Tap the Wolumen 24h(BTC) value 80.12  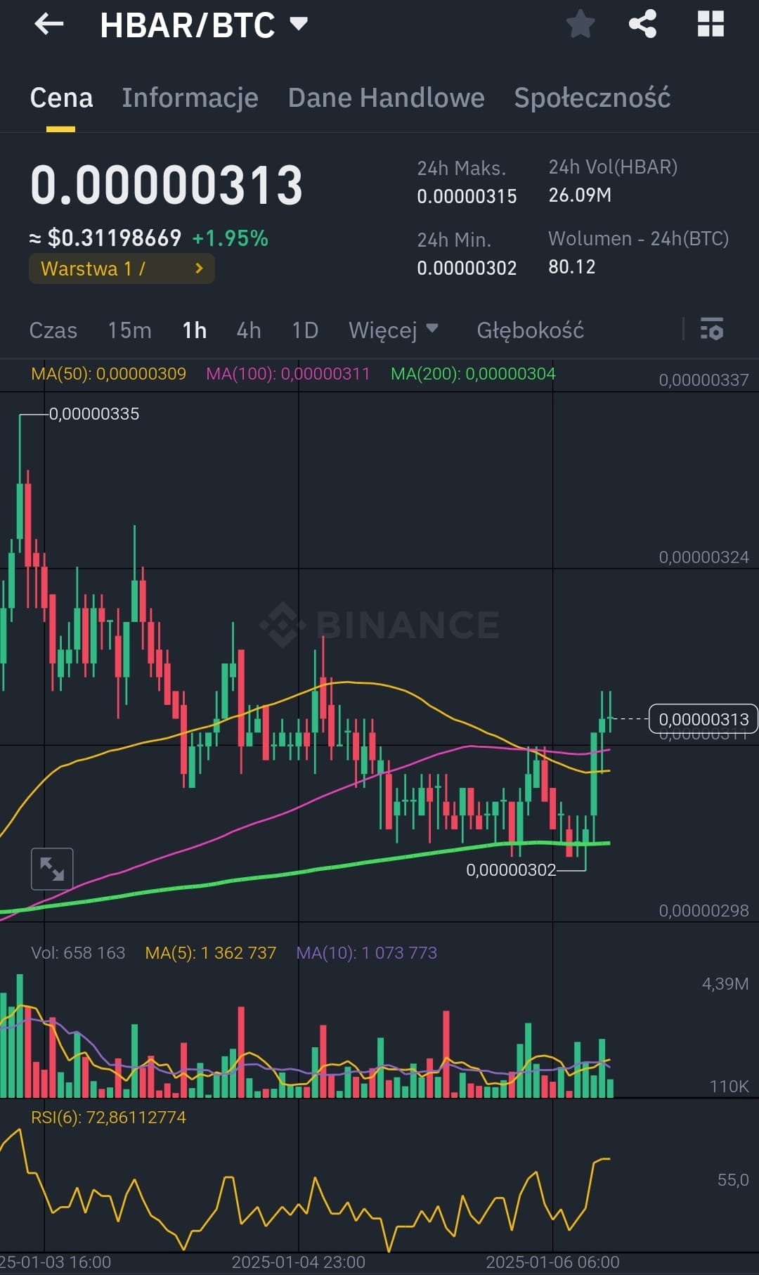pos(572,266)
